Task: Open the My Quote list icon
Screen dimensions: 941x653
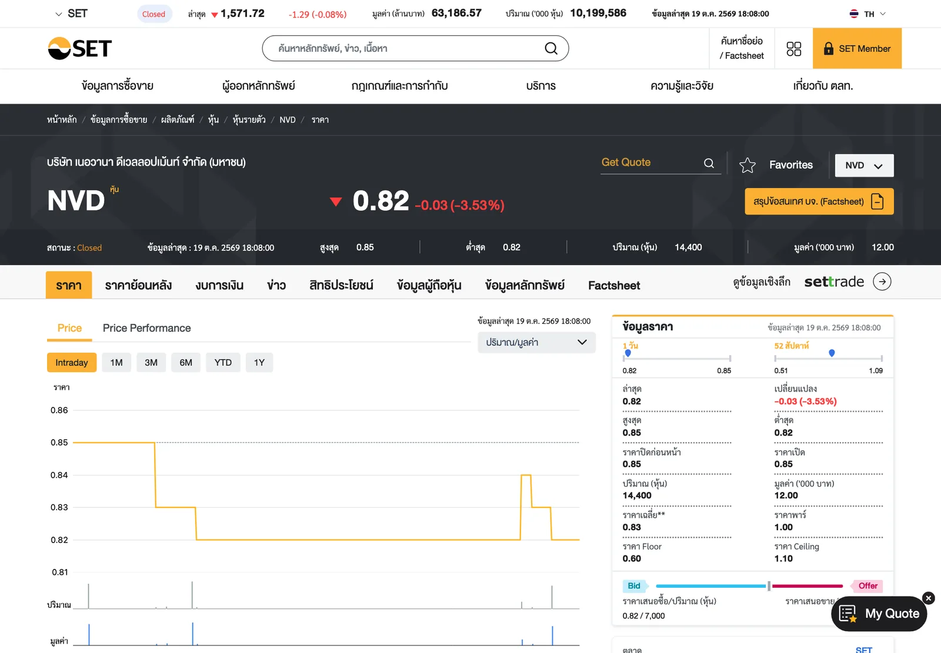Action: tap(847, 614)
